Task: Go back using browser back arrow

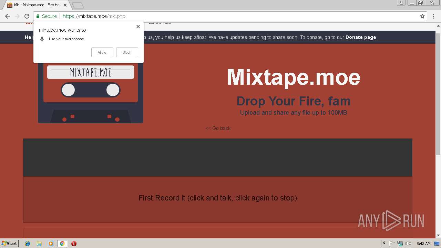Action: (8, 16)
